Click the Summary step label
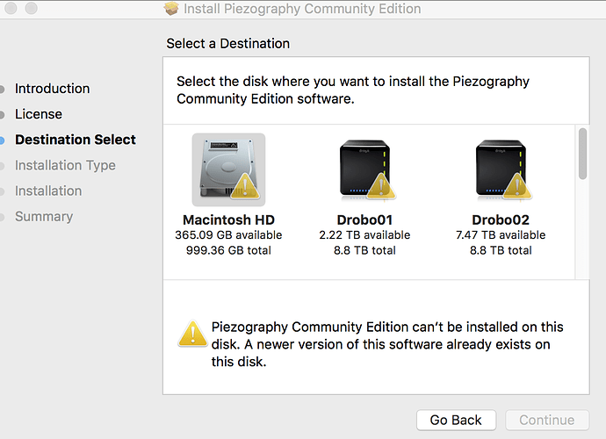Screen dimensions: 606x439 point(44,216)
